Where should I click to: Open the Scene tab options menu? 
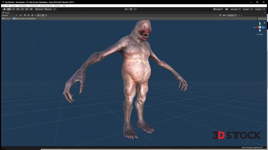pyautogui.click(x=265, y=13)
